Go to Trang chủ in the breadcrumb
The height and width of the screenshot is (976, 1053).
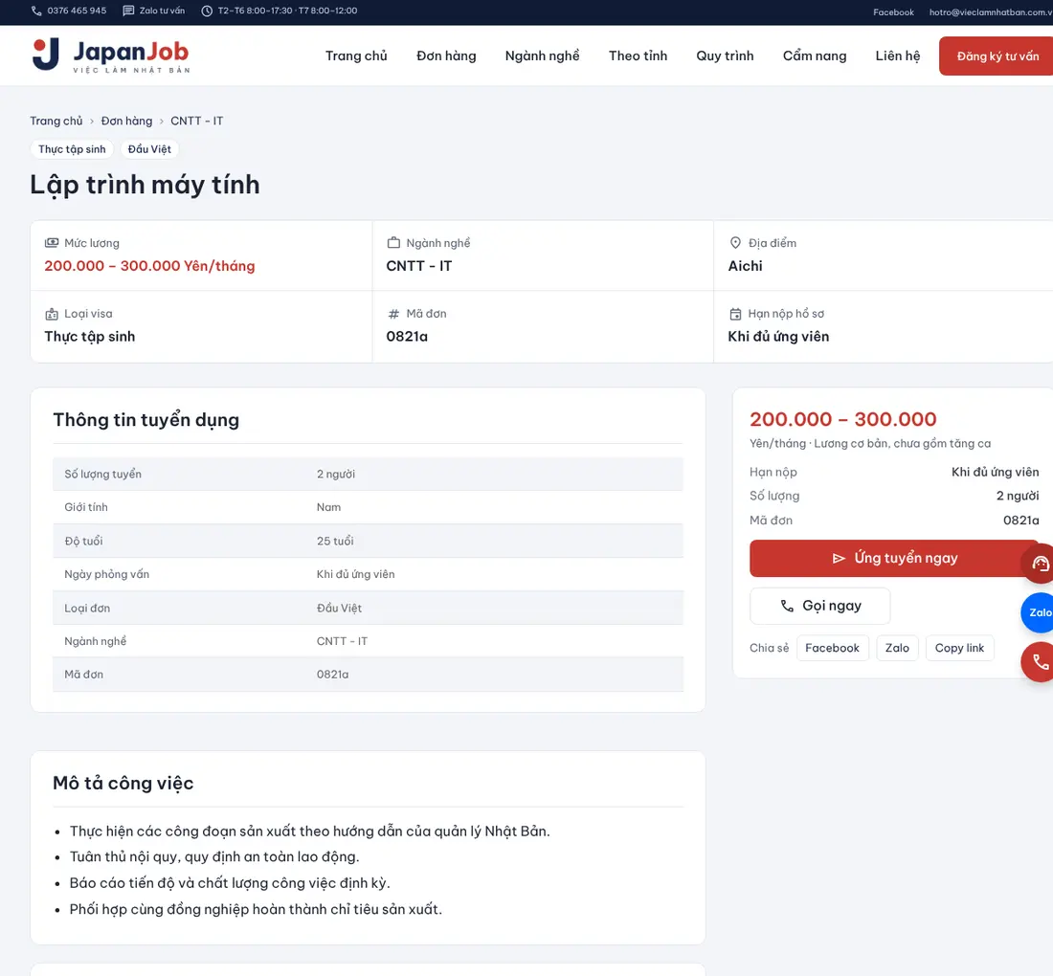56,121
